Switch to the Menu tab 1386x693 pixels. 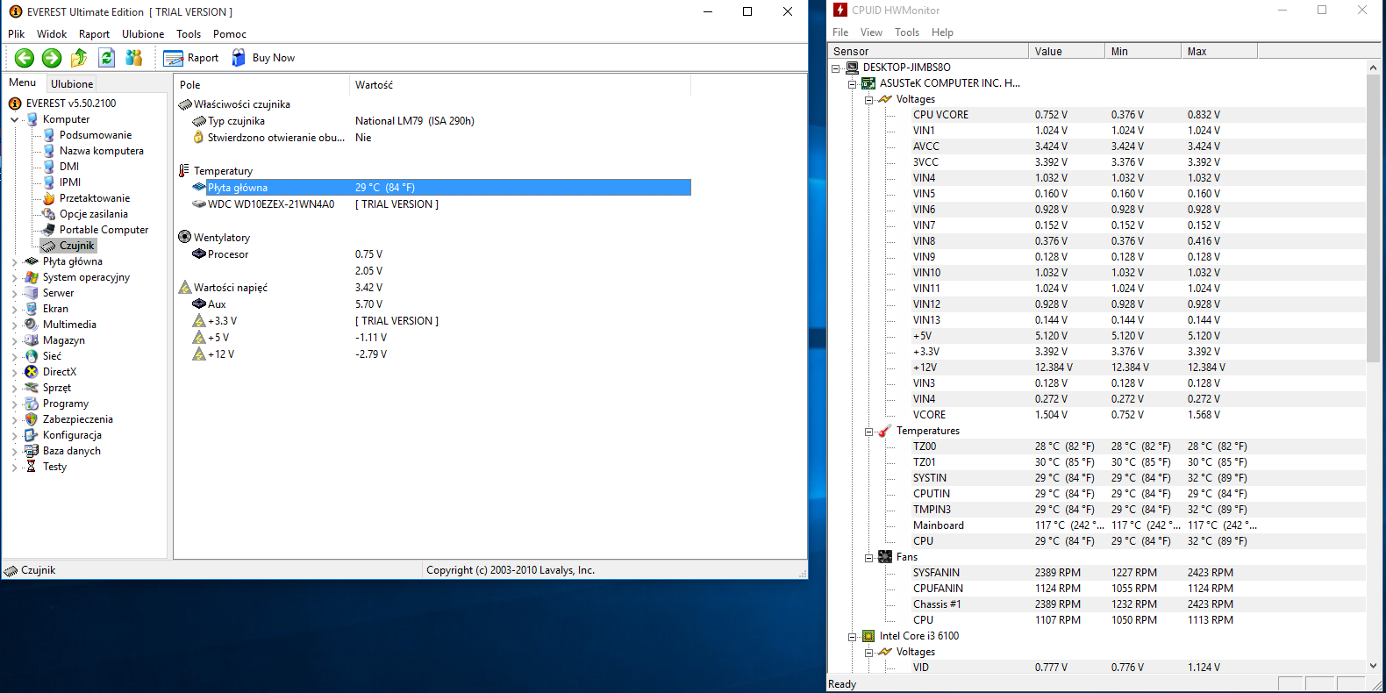(23, 82)
